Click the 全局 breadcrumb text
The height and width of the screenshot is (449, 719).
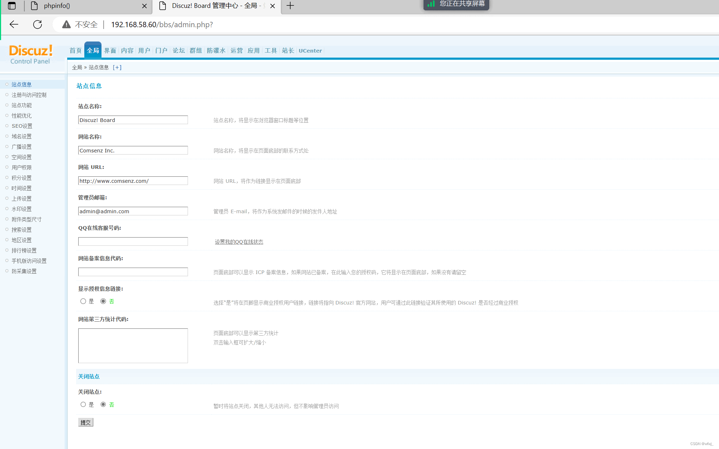coord(77,67)
